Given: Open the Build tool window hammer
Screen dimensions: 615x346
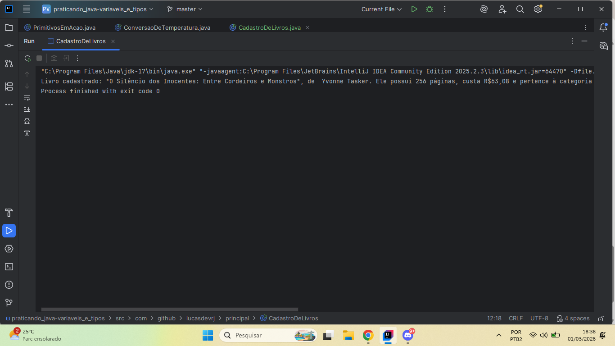Looking at the screenshot, I should 9,213.
